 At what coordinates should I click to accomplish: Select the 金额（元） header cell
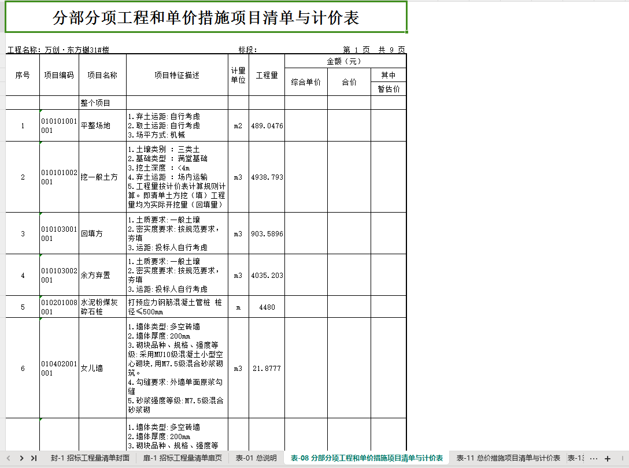click(345, 61)
